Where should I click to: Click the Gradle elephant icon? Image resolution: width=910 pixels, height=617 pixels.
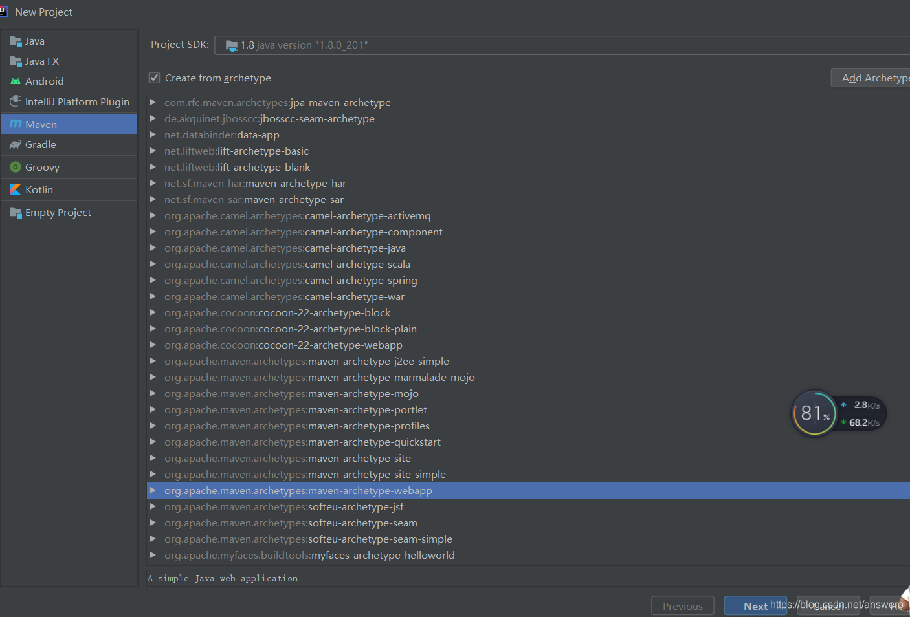coord(16,145)
